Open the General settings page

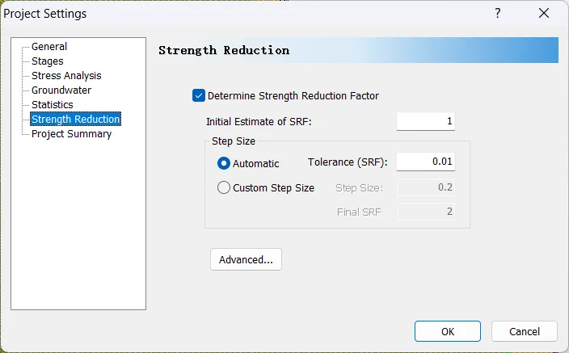(x=49, y=47)
